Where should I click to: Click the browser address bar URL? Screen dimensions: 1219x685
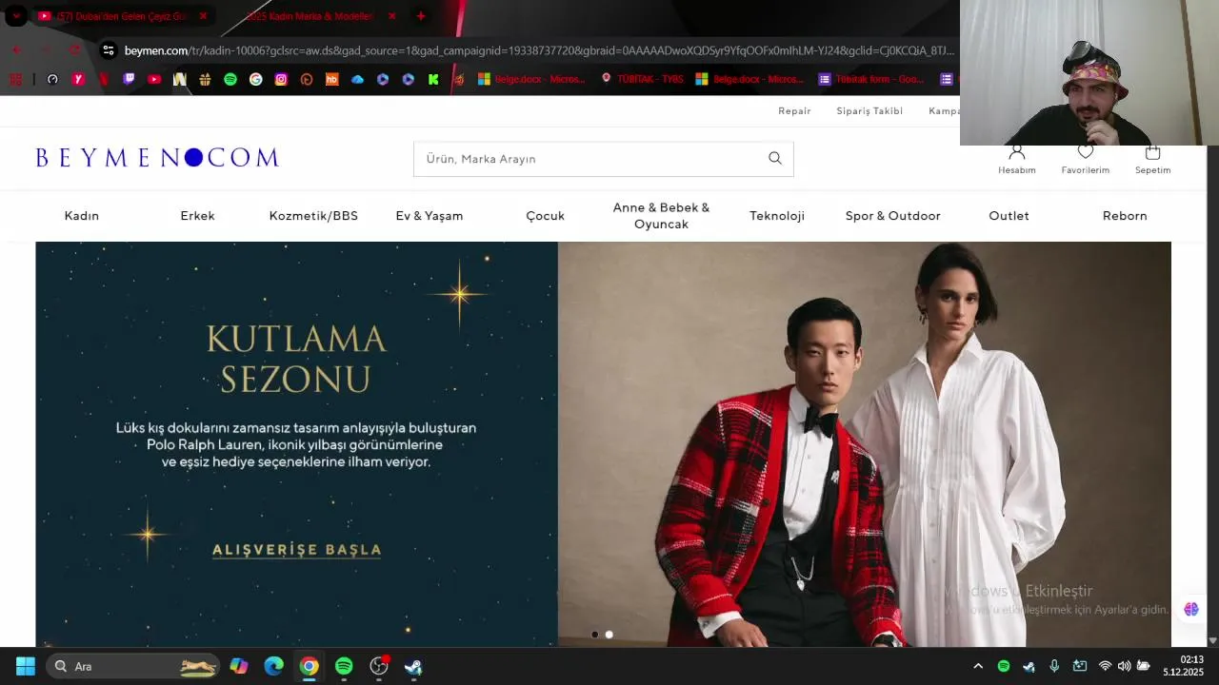click(539, 50)
